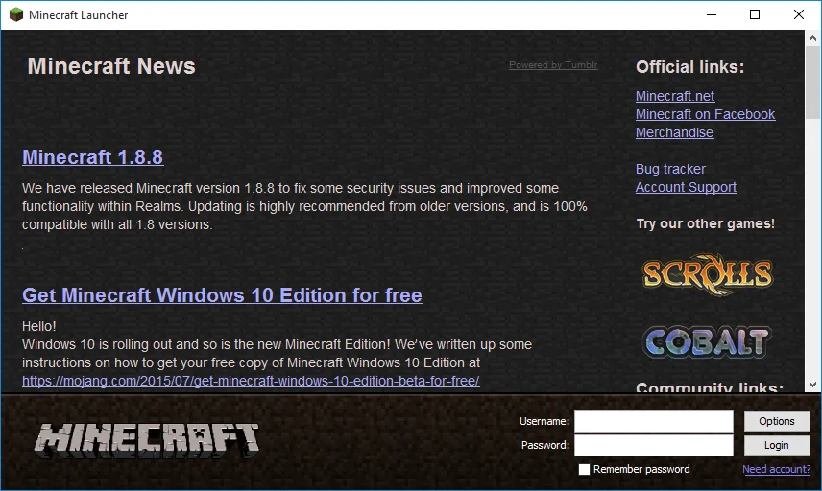
Task: Open the Minecraft 1.8.8 news headline
Action: 93,157
